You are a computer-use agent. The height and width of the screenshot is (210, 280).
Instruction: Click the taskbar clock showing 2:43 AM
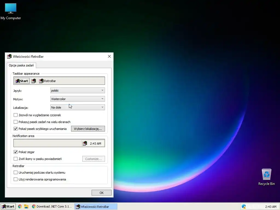271,207
